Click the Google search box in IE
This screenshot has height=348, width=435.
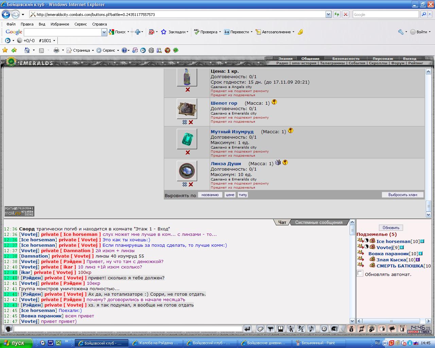coord(385,14)
